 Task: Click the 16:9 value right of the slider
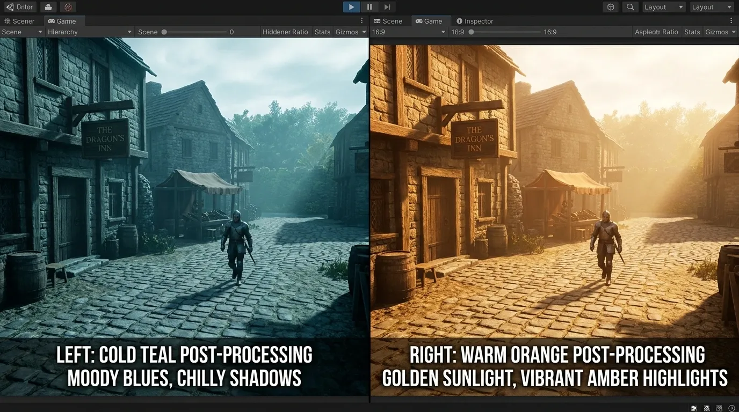click(550, 32)
